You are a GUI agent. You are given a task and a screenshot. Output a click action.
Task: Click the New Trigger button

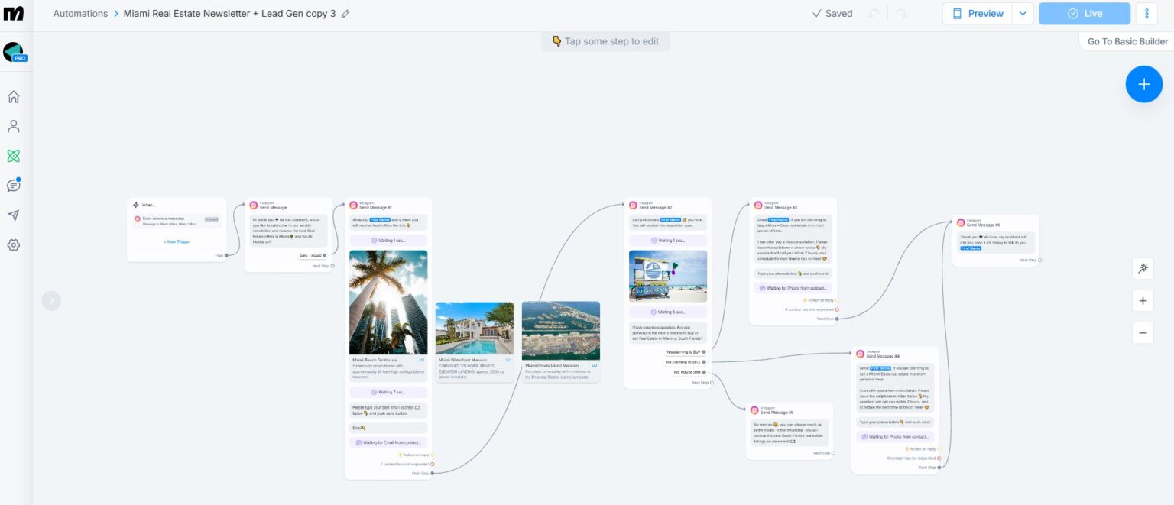click(x=177, y=242)
